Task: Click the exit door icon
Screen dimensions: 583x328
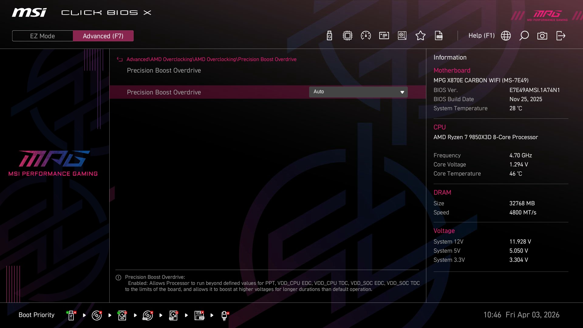Action: coord(561,36)
